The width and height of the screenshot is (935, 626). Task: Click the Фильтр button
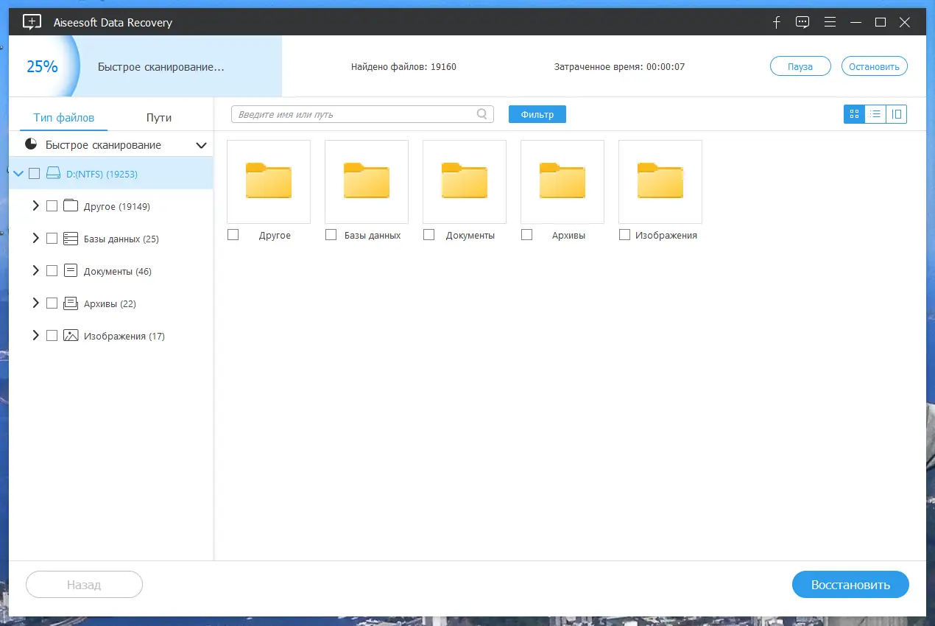[537, 114]
